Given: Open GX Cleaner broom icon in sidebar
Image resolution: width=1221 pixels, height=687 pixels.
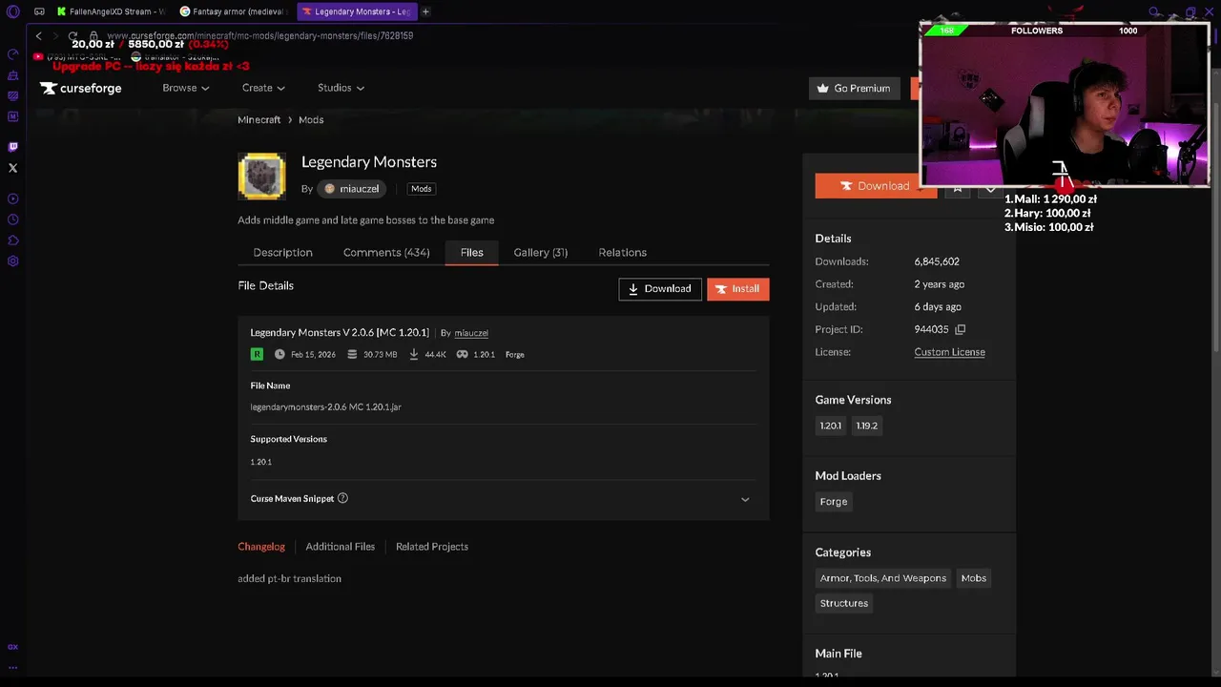Looking at the screenshot, I should pos(12,75).
